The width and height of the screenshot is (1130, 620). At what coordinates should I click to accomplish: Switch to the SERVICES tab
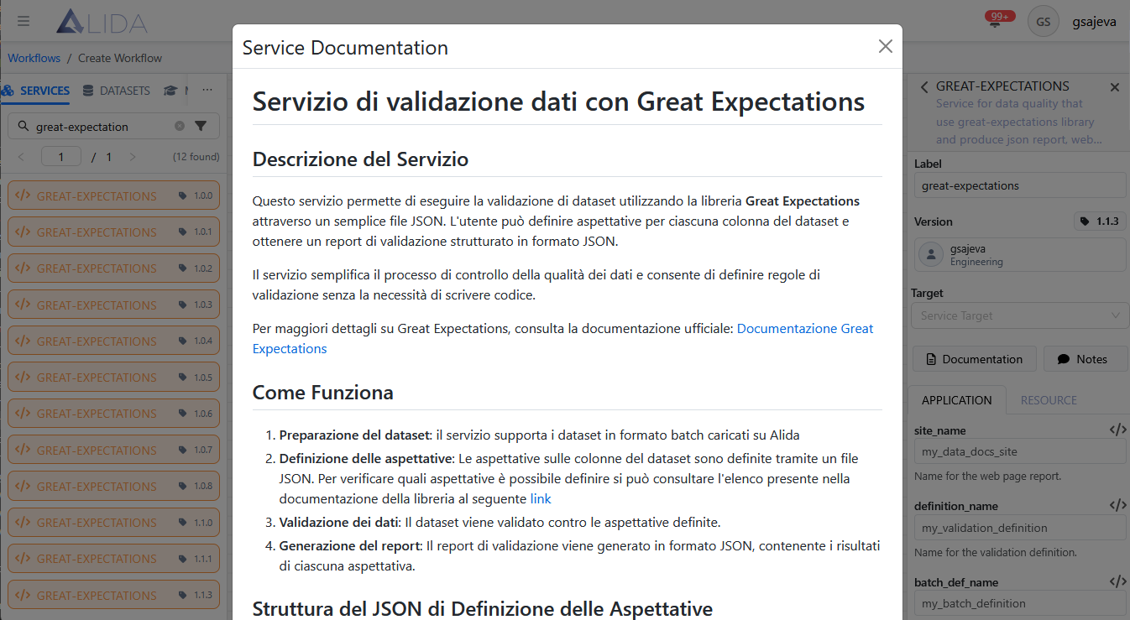(35, 91)
